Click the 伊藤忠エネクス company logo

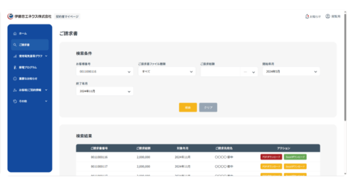[x=10, y=16]
